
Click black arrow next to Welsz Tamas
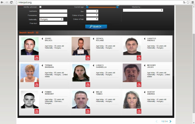pos(93,92)
